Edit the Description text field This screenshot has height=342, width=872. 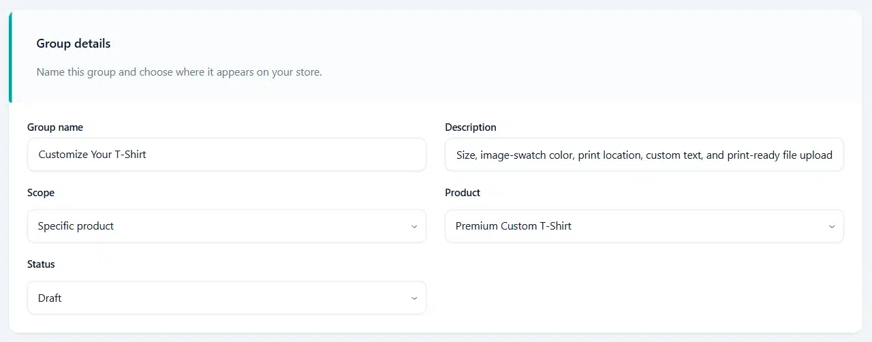point(644,155)
